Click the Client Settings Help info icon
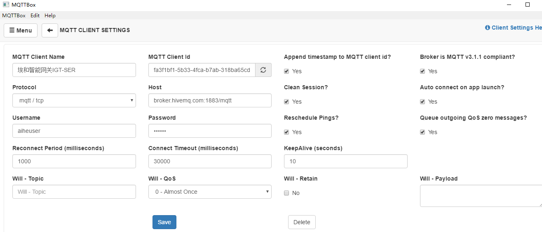 tap(488, 28)
